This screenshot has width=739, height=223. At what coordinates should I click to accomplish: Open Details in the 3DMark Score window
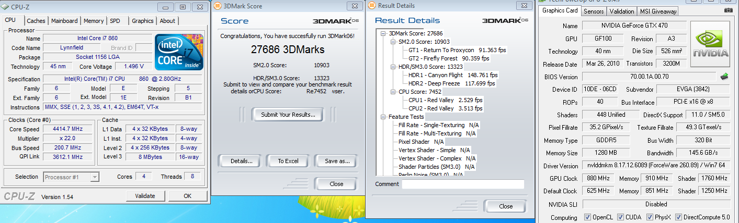pos(238,161)
